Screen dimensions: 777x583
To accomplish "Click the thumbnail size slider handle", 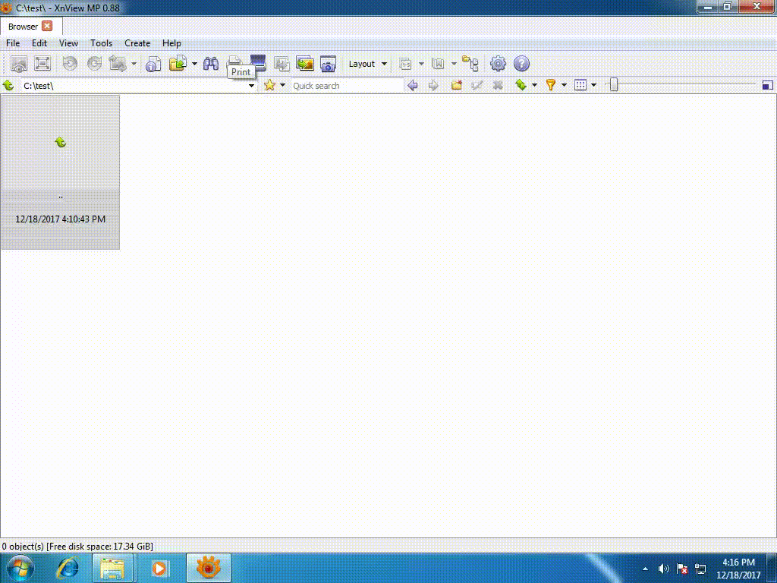I will point(613,85).
